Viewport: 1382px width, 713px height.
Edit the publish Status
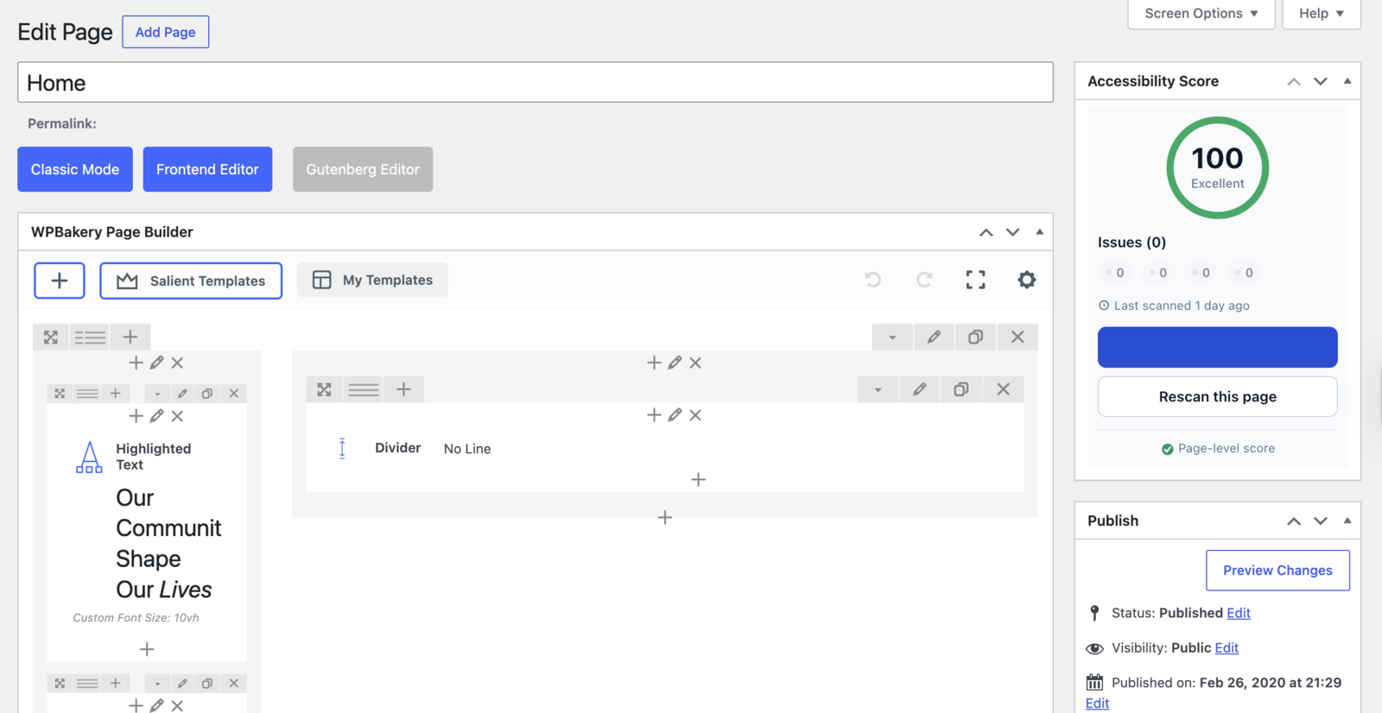1239,613
